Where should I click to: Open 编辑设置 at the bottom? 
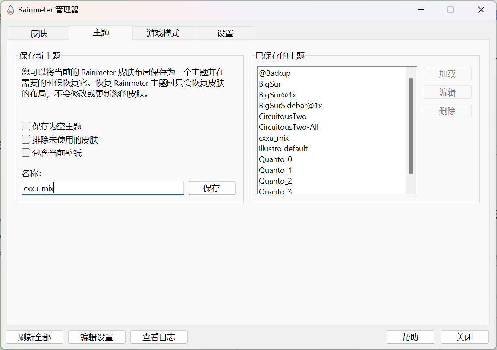pyautogui.click(x=97, y=337)
